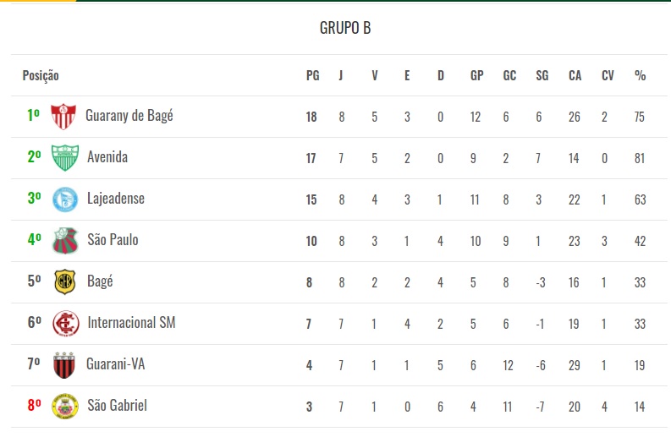Click the Posição column header
The width and height of the screenshot is (671, 437).
pyautogui.click(x=41, y=75)
